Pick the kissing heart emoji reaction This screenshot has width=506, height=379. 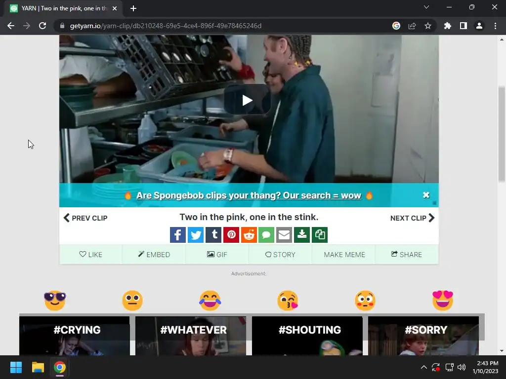point(288,301)
